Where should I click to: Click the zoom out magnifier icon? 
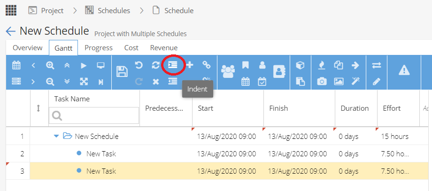pyautogui.click(x=50, y=82)
